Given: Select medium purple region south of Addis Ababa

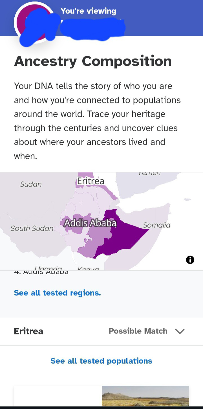Looking at the screenshot, I should (90, 243).
